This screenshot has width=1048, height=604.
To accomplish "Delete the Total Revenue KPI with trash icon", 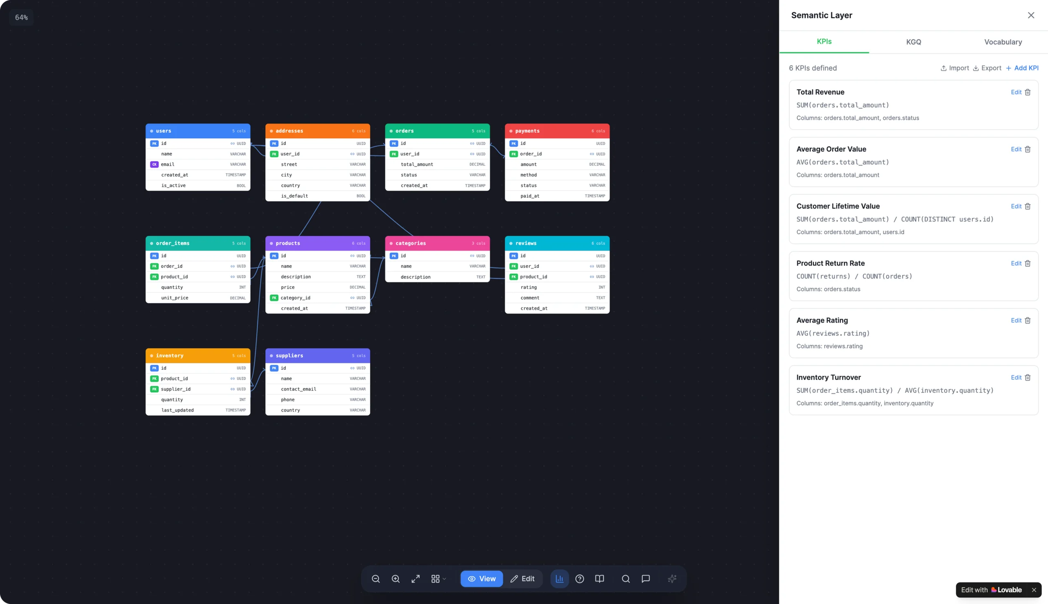I will pos(1027,92).
